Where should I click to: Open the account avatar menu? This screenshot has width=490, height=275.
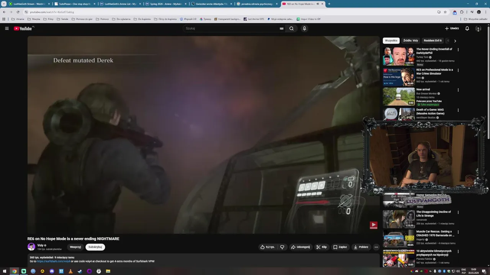(478, 28)
